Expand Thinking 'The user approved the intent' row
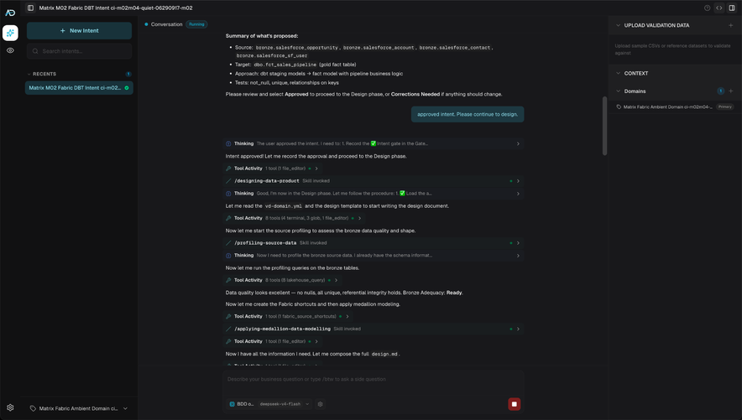Screen dimensions: 742x420 coord(518,143)
